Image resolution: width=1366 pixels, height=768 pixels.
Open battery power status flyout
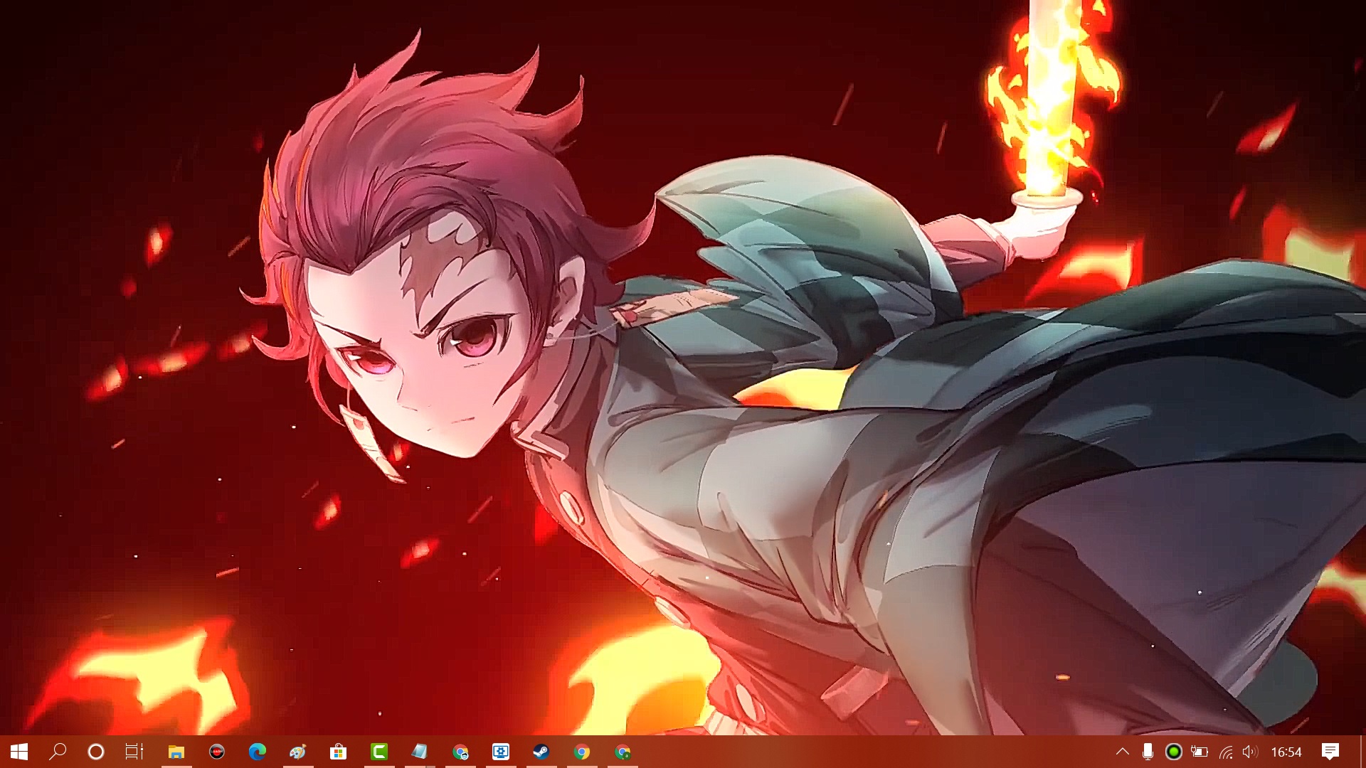tap(1200, 752)
